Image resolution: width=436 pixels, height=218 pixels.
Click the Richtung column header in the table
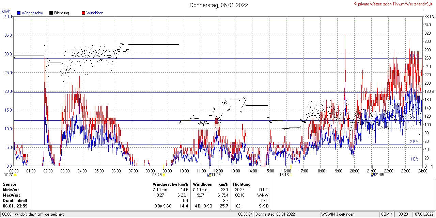coord(242,184)
